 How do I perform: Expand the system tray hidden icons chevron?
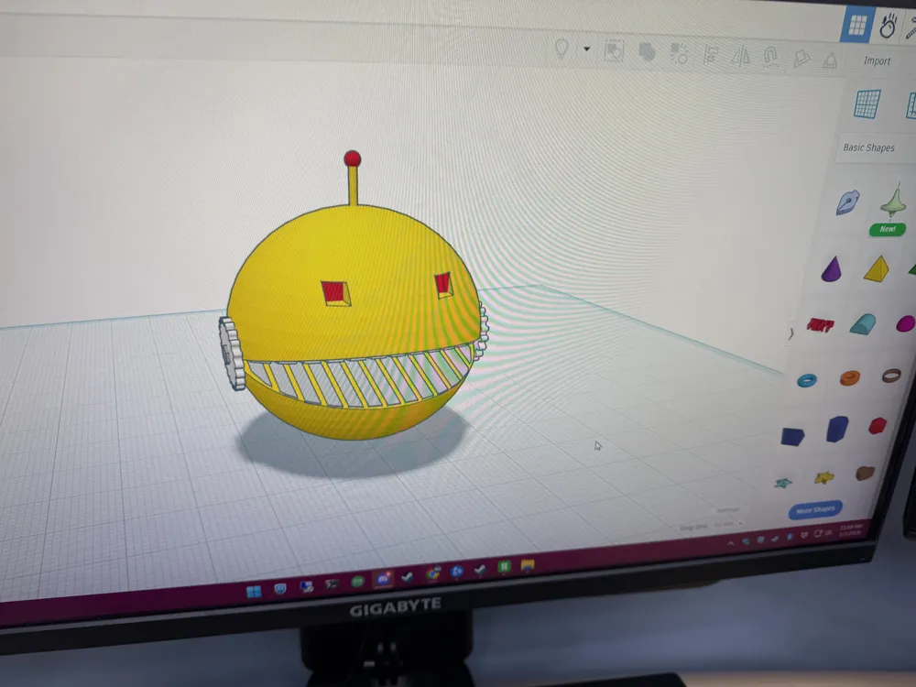tap(731, 542)
